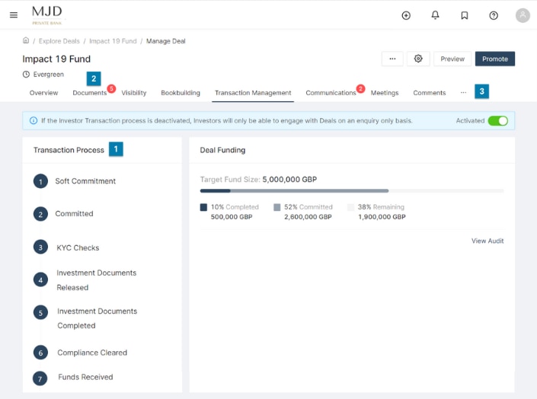The width and height of the screenshot is (537, 399).
Task: Click the bookmark icon in header
Action: (x=465, y=15)
